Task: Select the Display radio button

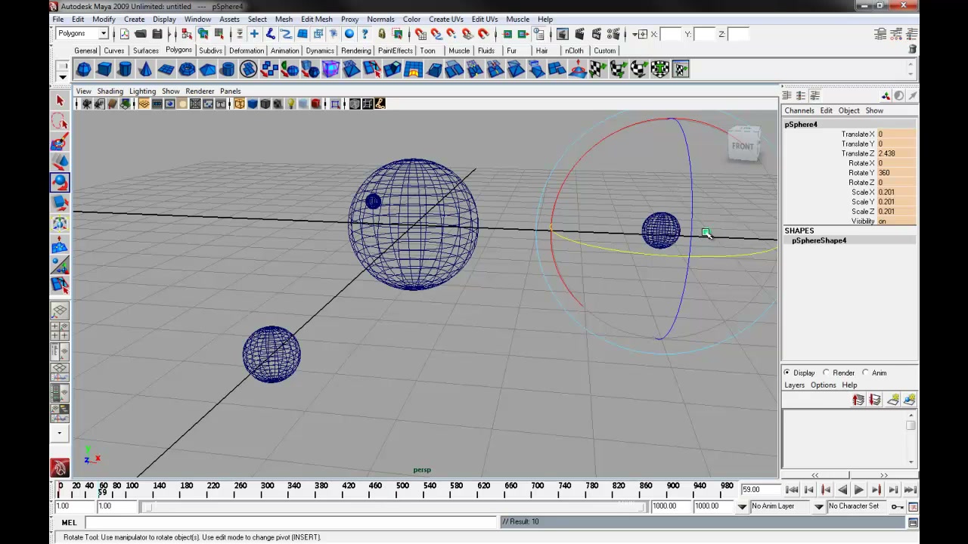Action: pyautogui.click(x=786, y=372)
